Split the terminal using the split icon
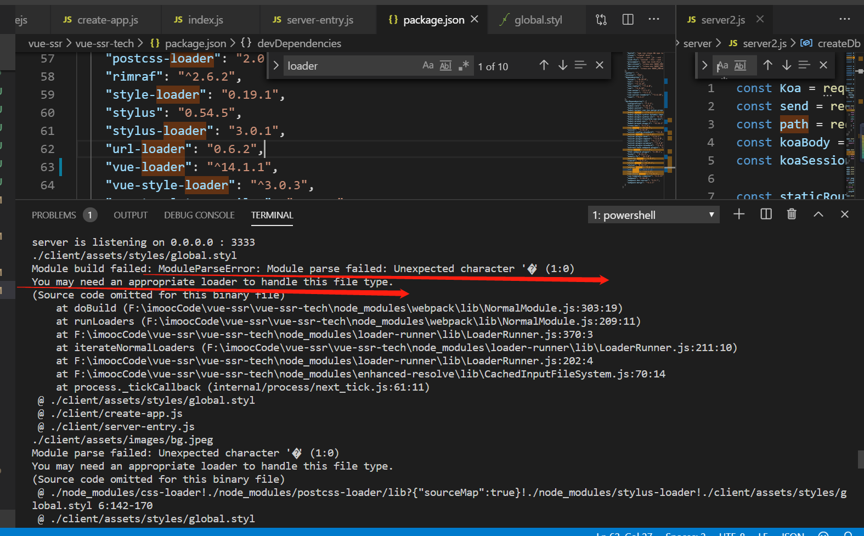This screenshot has width=864, height=536. [766, 214]
